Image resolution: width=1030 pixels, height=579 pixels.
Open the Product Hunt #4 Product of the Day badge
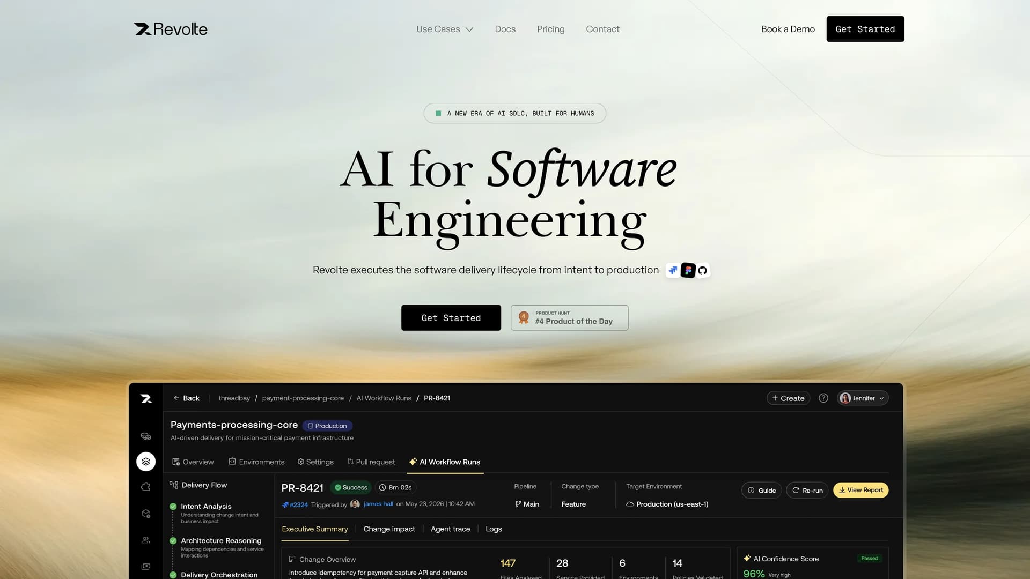pyautogui.click(x=569, y=318)
